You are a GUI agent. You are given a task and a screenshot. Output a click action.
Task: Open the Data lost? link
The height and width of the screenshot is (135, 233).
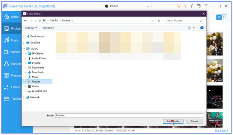(221, 131)
